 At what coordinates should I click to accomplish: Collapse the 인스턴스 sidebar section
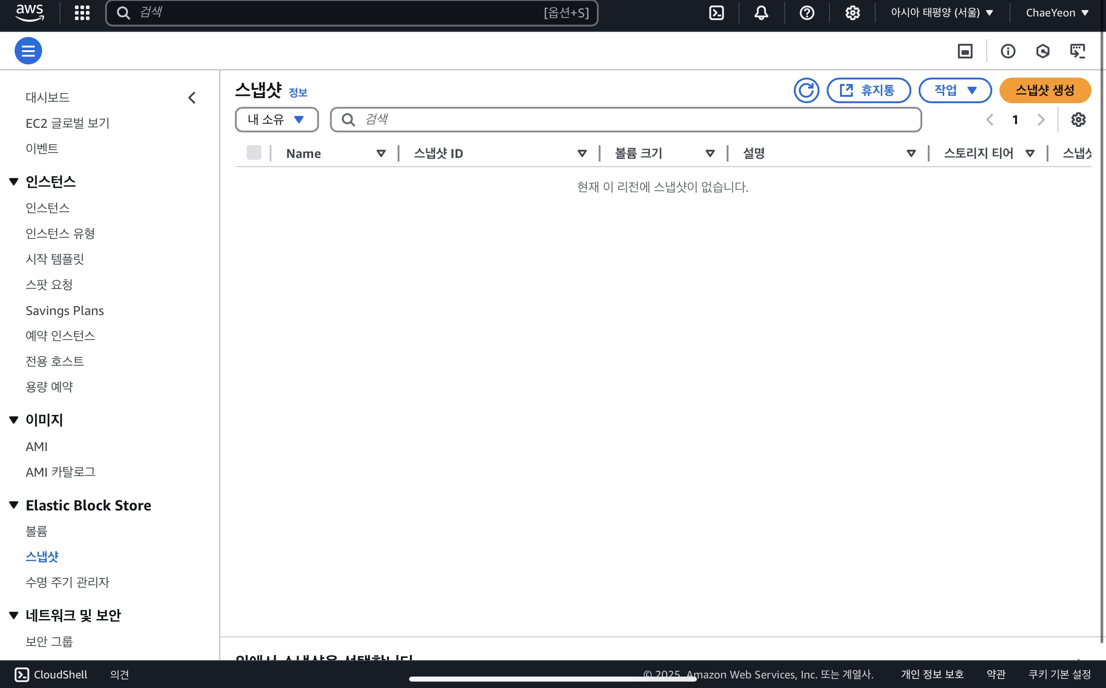coord(14,182)
